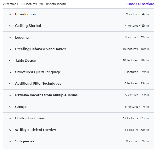Expand the Getting Started section chevron
Image resolution: width=156 pixels, height=149 pixels.
[x=10, y=26]
